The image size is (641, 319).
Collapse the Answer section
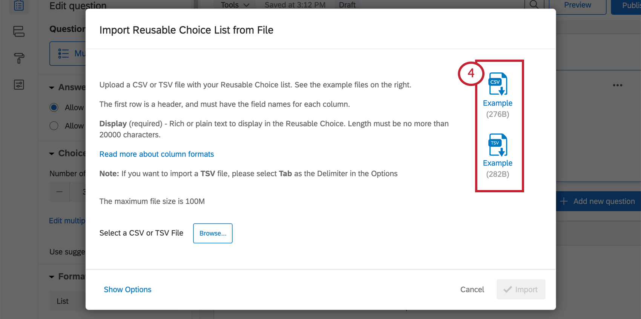52,87
